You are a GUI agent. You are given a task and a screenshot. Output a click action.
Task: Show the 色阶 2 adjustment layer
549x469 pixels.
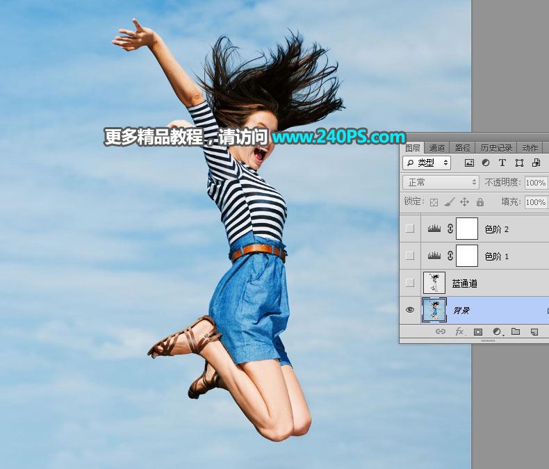tap(411, 228)
